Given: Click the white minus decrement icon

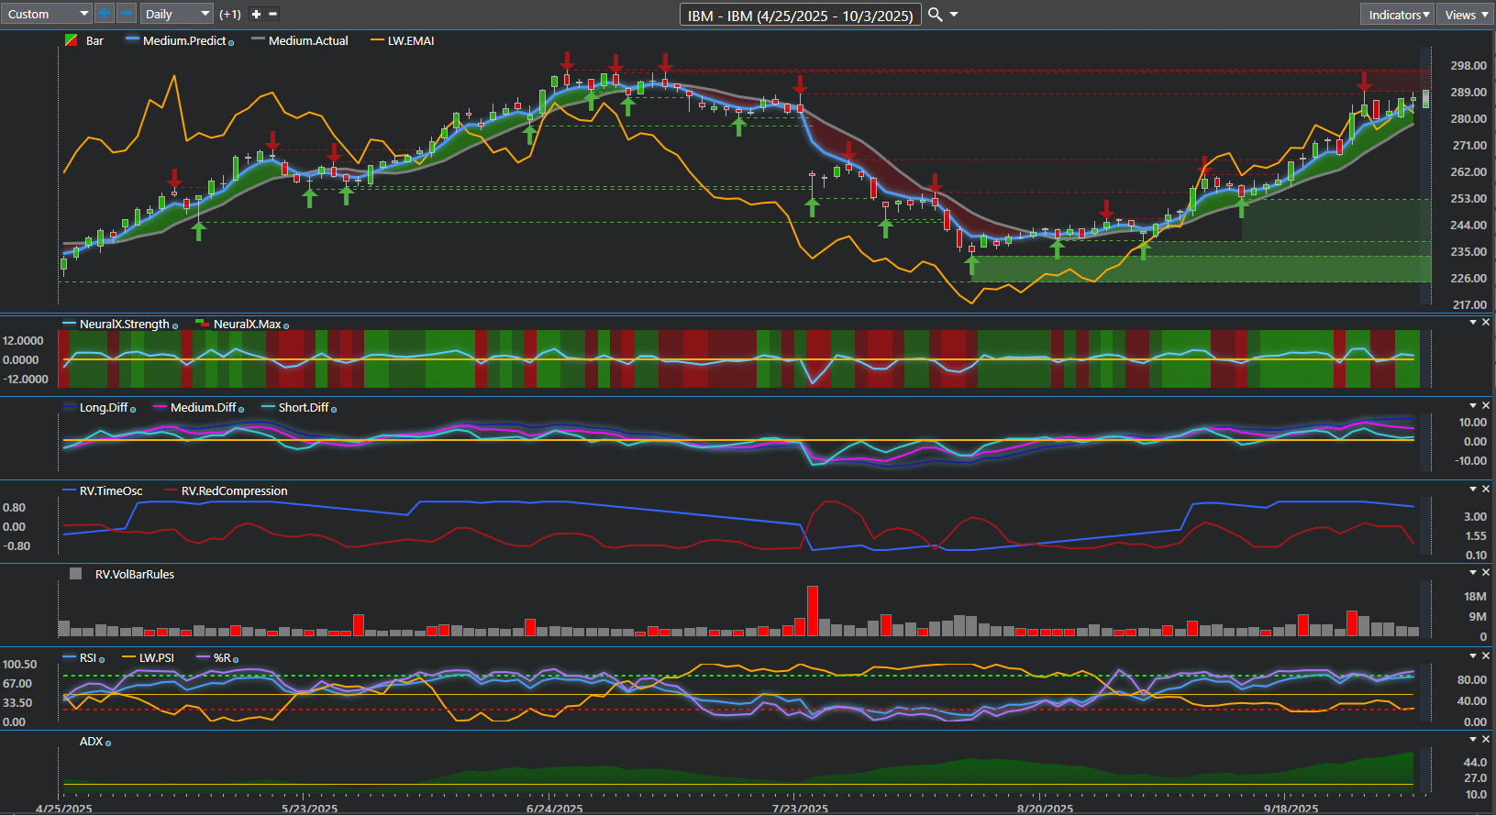Looking at the screenshot, I should click(272, 14).
